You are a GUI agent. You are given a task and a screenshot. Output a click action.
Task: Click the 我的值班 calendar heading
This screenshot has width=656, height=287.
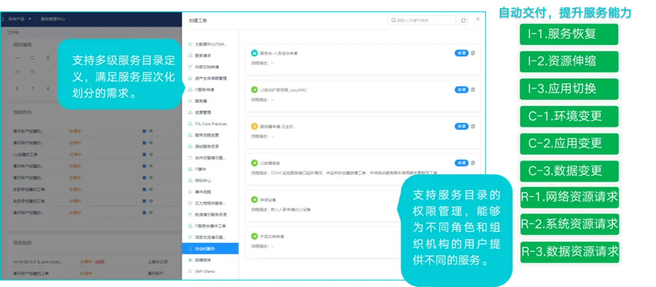(x=22, y=45)
